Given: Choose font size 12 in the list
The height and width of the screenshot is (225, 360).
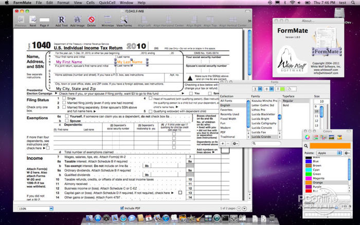Looking at the screenshot, I should point(316,121).
